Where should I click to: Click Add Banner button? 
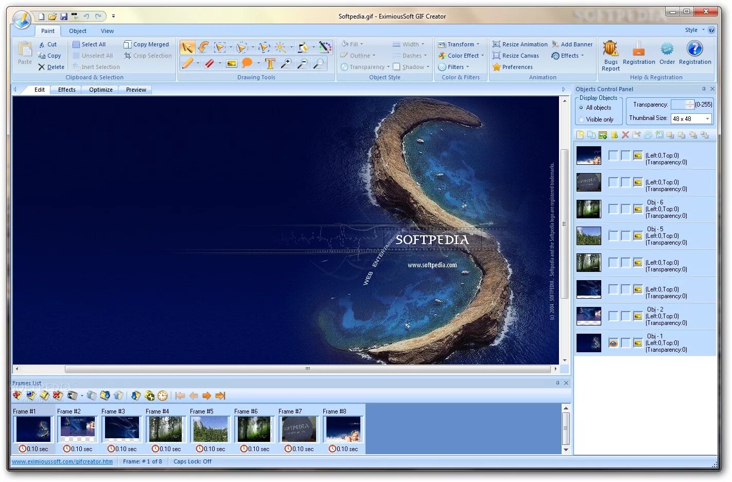point(572,44)
